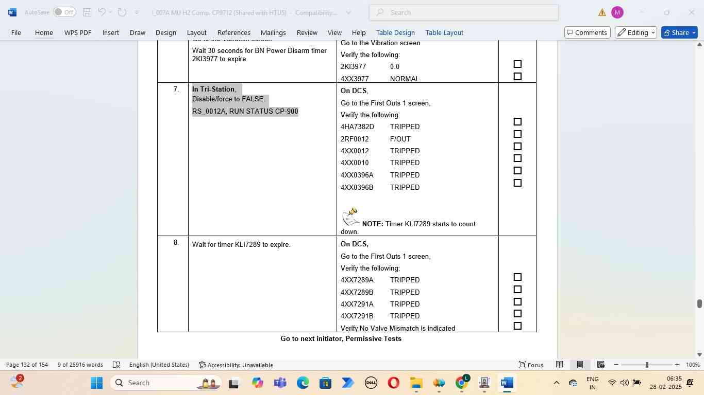This screenshot has height=395, width=704.
Task: Show hidden system tray icons
Action: [x=556, y=383]
